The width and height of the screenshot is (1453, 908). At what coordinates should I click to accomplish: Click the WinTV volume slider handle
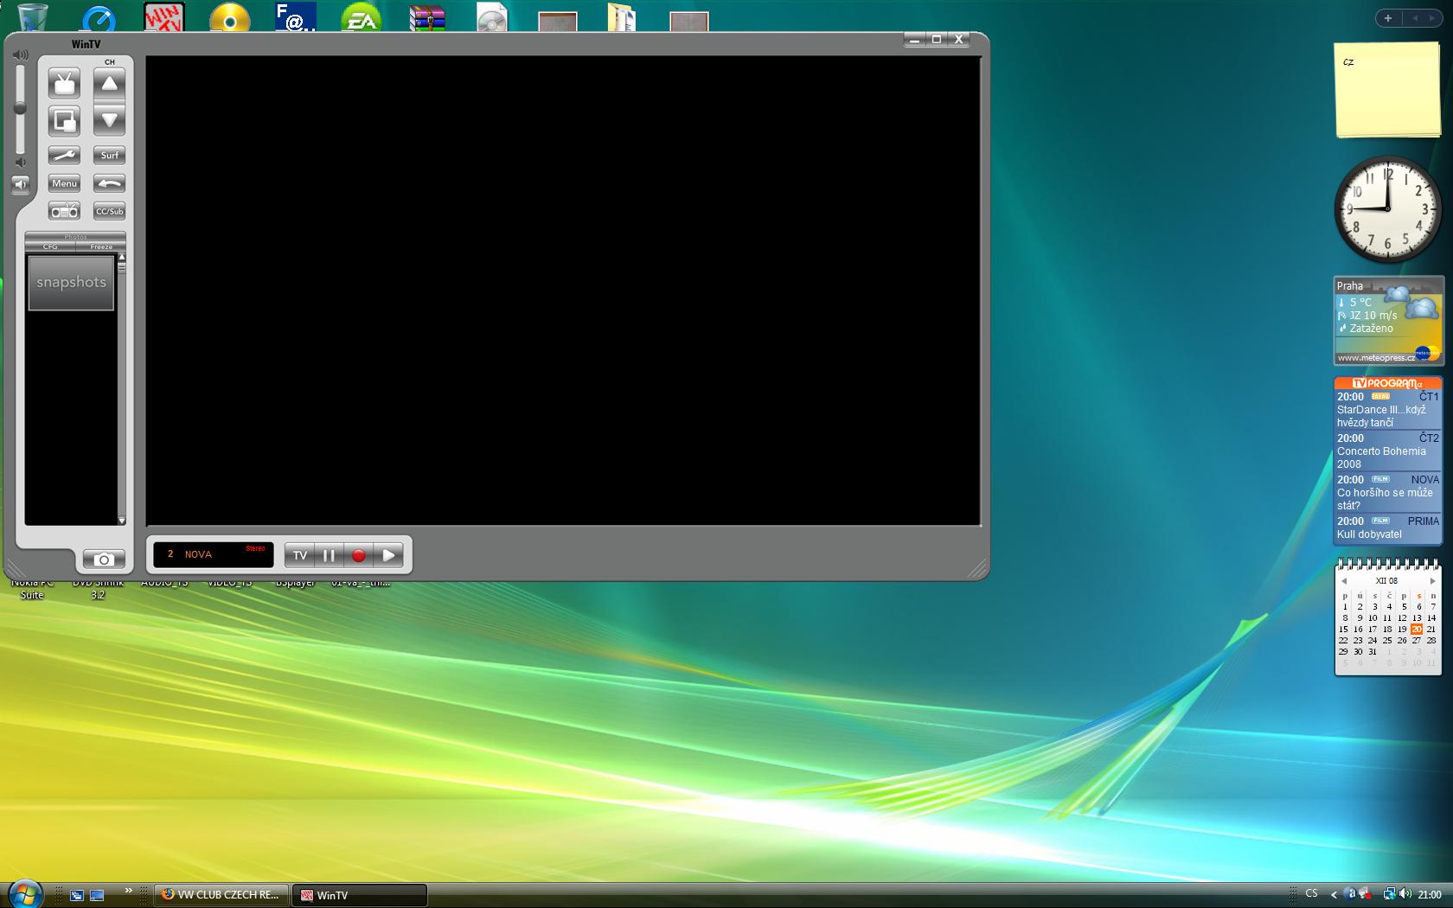pos(19,109)
